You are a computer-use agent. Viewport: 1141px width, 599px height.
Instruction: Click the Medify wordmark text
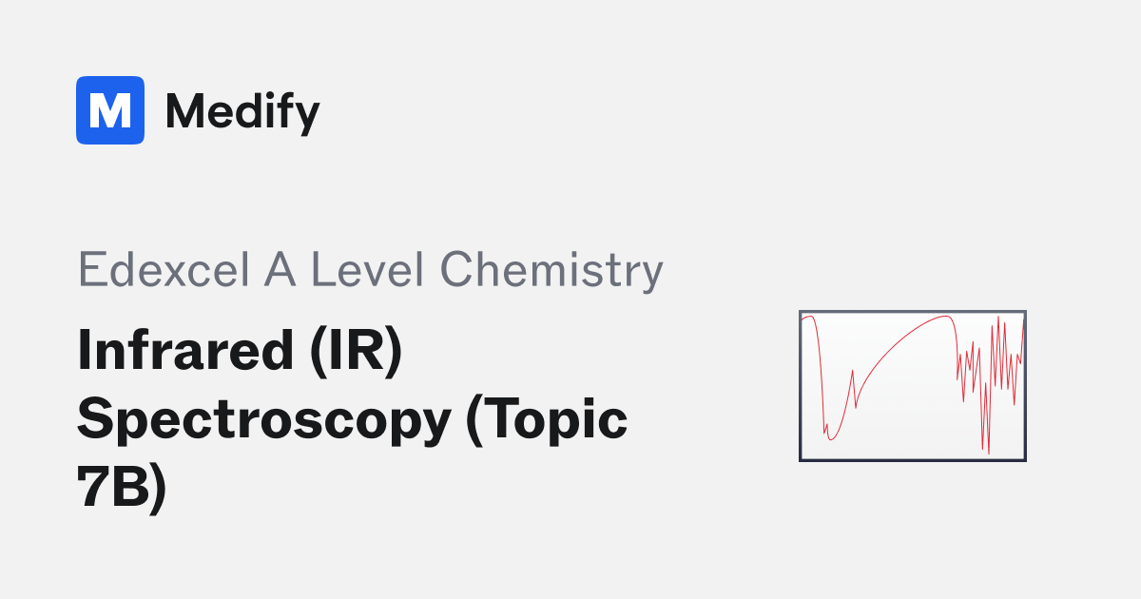242,112
